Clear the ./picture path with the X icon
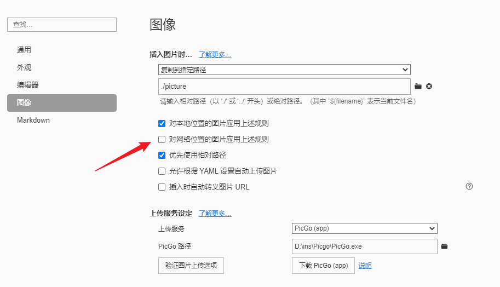The image size is (500, 287). (429, 87)
